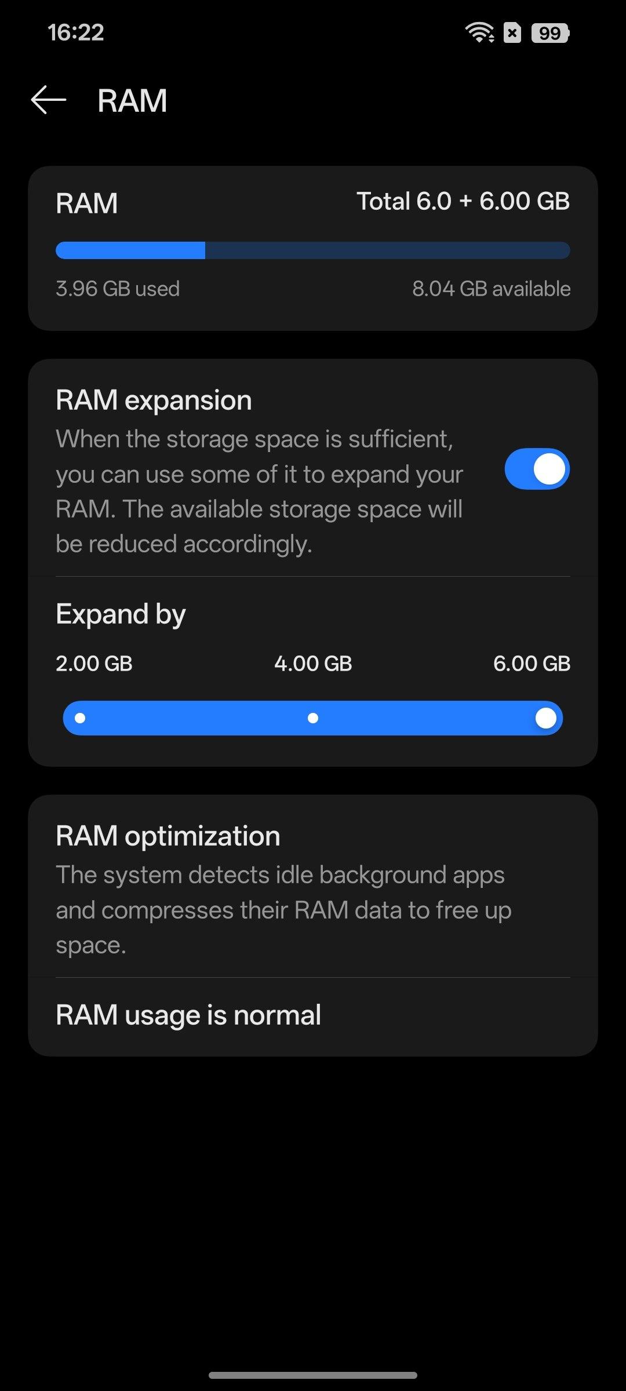Tap the 3.96 GB used label
626x1391 pixels.
pyautogui.click(x=118, y=289)
